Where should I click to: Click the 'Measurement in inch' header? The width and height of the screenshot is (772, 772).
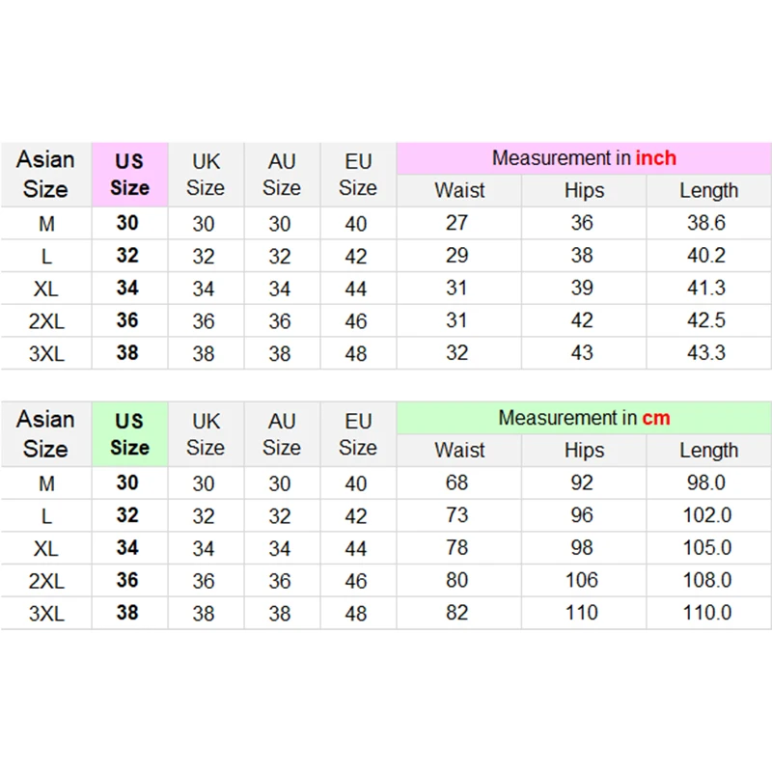[x=584, y=158]
